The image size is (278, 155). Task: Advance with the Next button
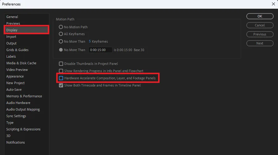coord(260,43)
